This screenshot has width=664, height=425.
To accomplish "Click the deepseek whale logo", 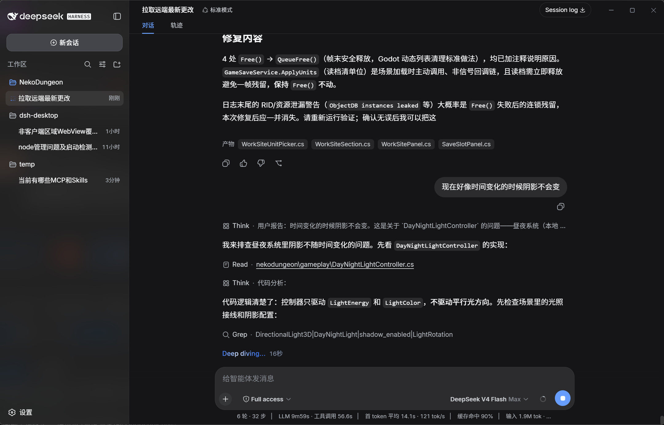I will 13,16.
